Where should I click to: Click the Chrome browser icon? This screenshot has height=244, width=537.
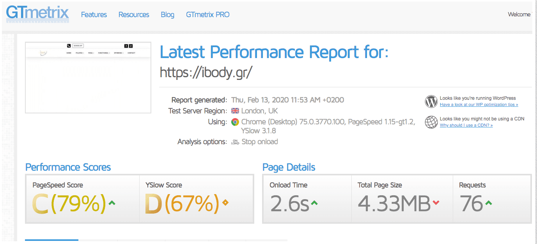(x=235, y=122)
